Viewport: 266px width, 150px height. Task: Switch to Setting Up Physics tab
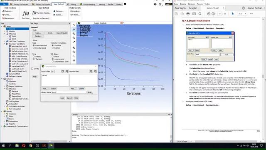41,4
